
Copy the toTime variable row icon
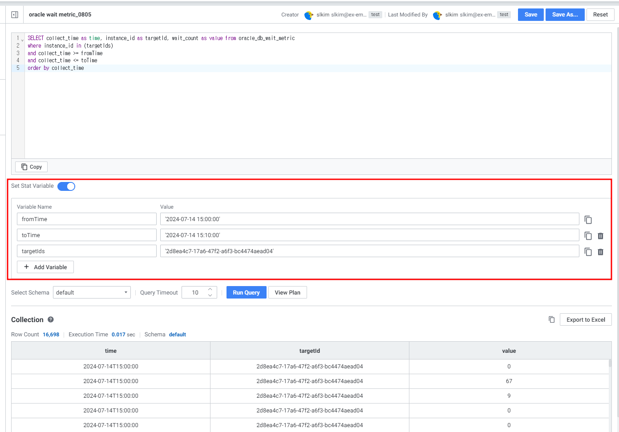click(x=588, y=236)
